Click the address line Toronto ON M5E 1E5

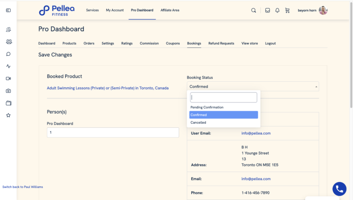pyautogui.click(x=260, y=165)
